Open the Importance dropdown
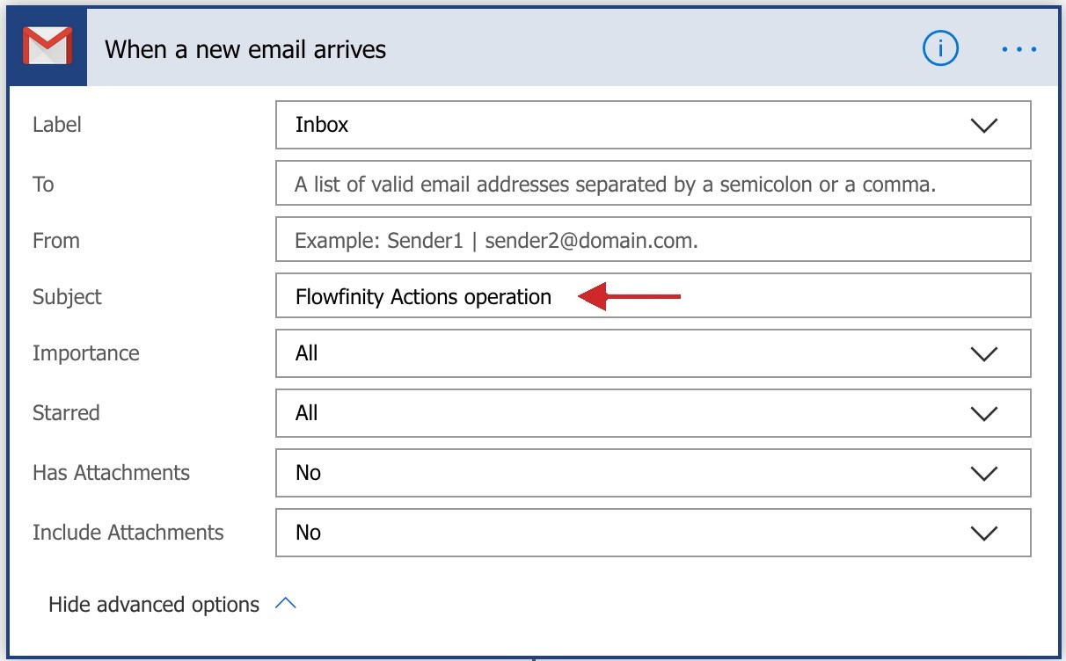This screenshot has height=661, width=1066. click(983, 353)
